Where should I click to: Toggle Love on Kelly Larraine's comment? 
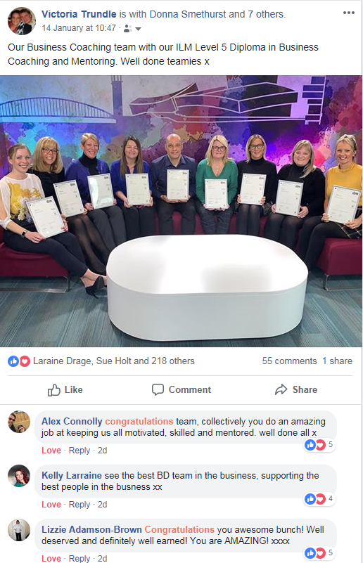pos(51,505)
